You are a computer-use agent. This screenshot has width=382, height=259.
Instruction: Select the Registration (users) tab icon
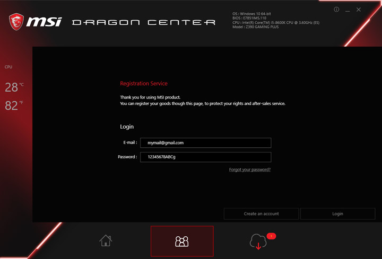182,241
